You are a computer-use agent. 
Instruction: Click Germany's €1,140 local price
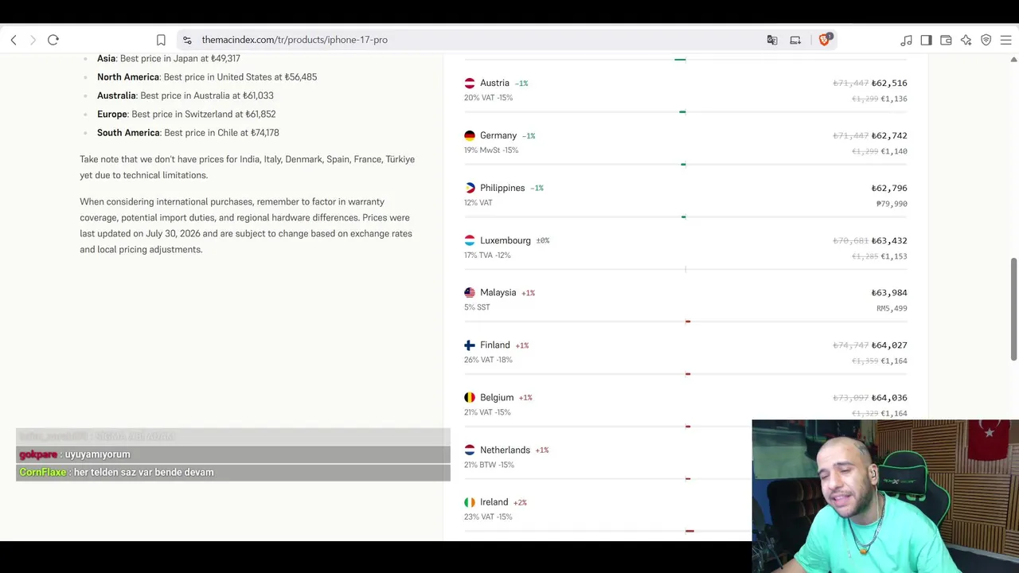pyautogui.click(x=894, y=151)
